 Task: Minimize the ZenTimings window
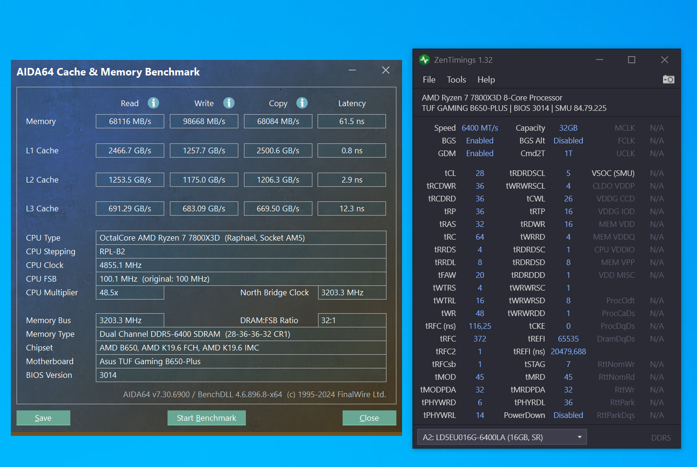point(600,59)
